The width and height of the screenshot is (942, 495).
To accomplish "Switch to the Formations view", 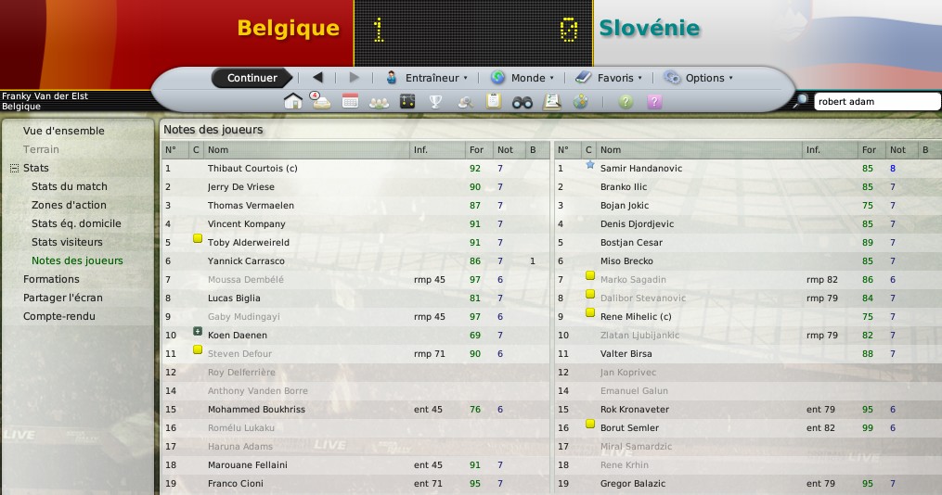I will click(x=51, y=279).
